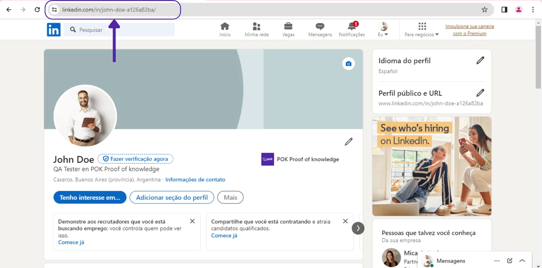This screenshot has height=268, width=542.
Task: Click Adicionar seção do perfil button
Action: [x=172, y=198]
